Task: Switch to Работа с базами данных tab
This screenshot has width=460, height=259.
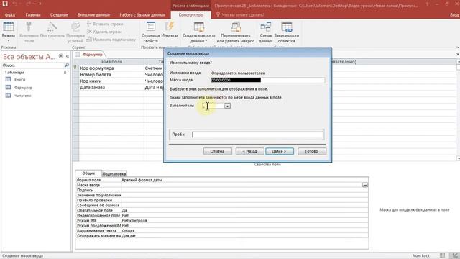Action: coord(142,14)
